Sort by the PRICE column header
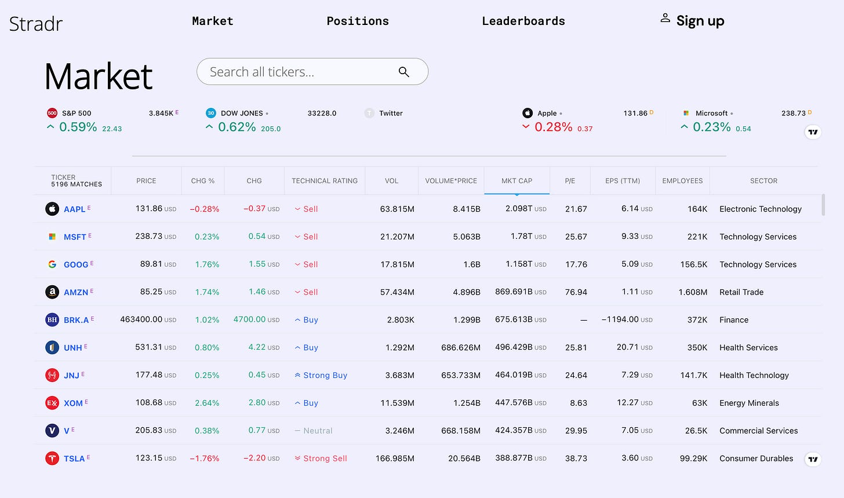 click(x=146, y=181)
